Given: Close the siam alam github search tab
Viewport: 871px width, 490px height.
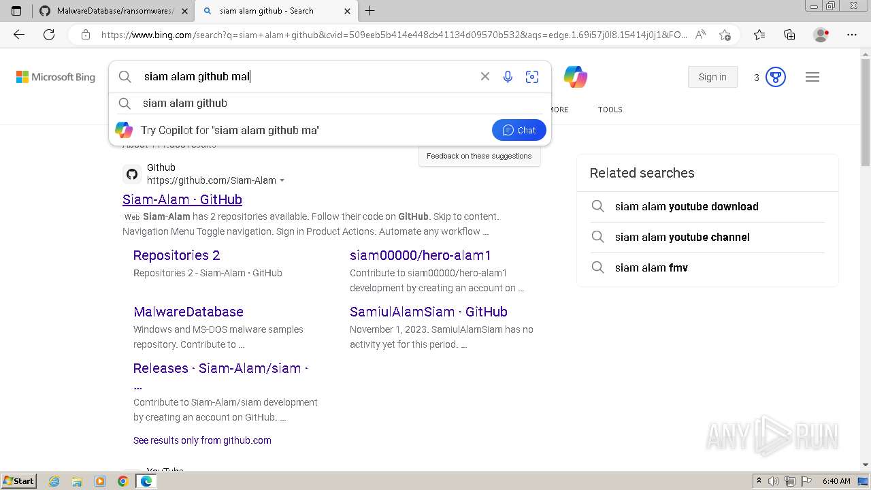Looking at the screenshot, I should pyautogui.click(x=347, y=11).
